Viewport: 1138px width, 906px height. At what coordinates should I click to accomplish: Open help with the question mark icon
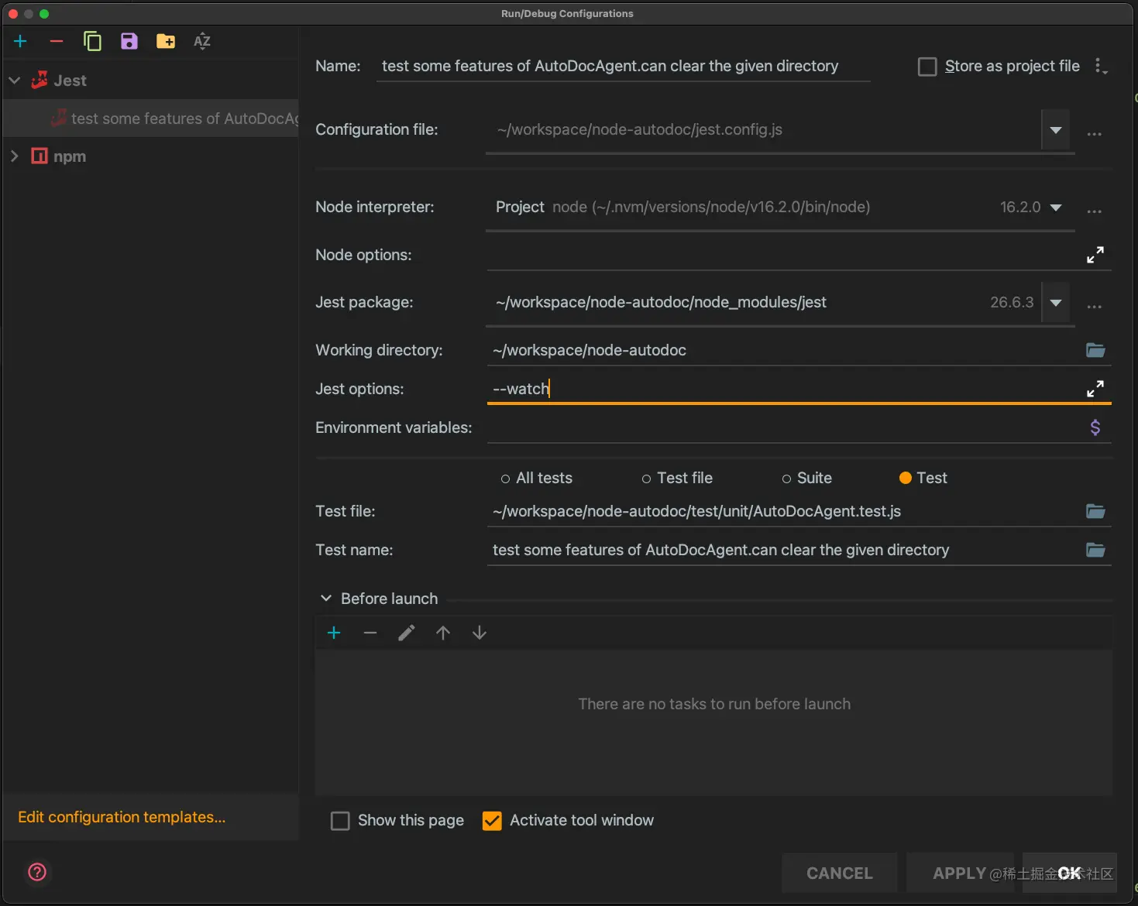tap(37, 872)
